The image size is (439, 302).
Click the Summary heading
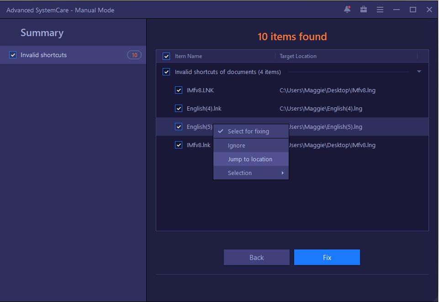click(x=42, y=33)
